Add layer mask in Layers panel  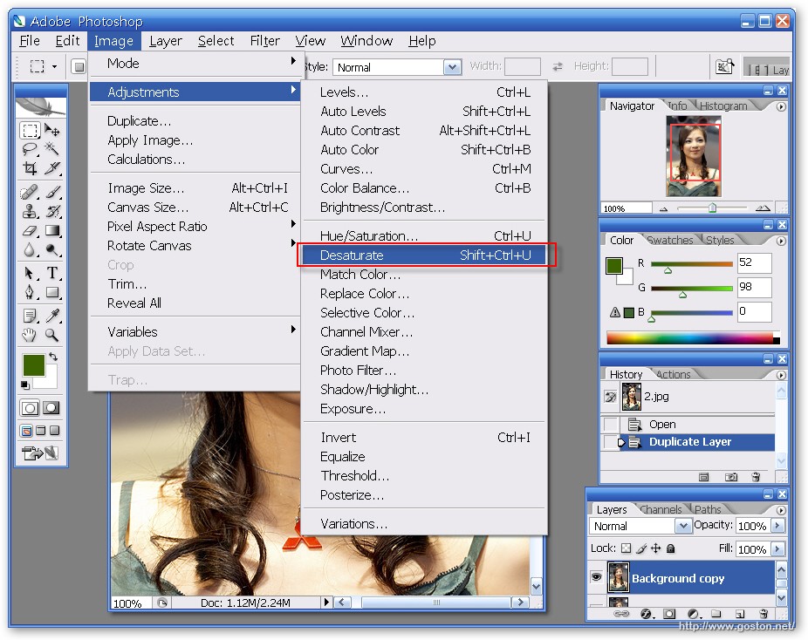pyautogui.click(x=669, y=614)
